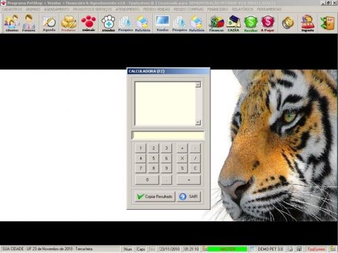This screenshot has height=253, width=338.
Task: Open Relatório icon left of Vendas
Action: pos(143,23)
